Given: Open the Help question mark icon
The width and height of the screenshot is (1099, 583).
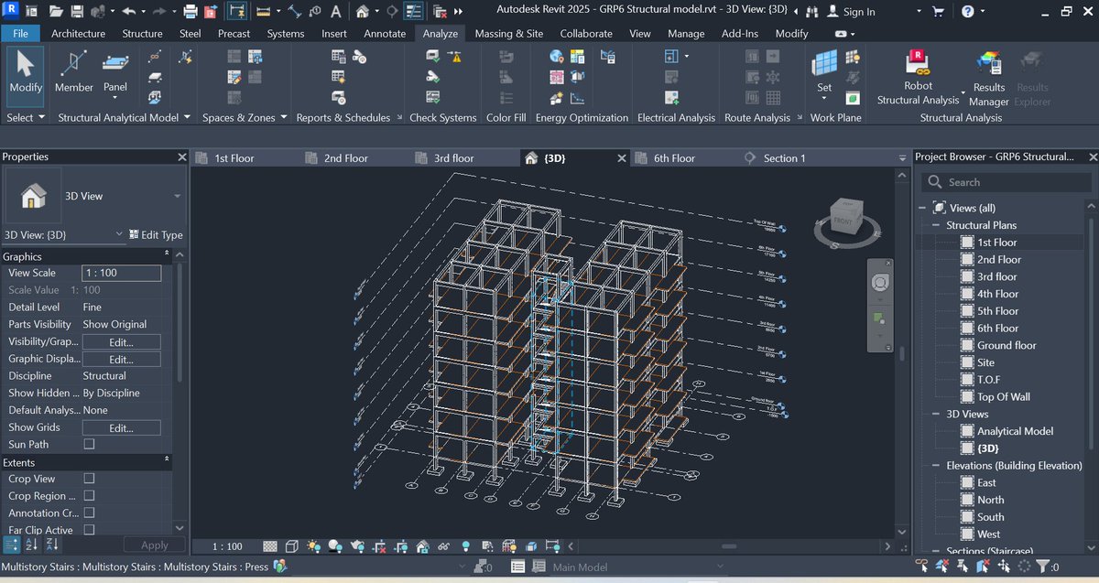Looking at the screenshot, I should click(x=969, y=12).
